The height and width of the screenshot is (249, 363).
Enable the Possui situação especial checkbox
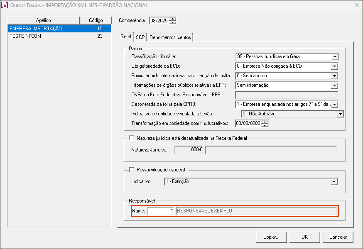click(132, 170)
